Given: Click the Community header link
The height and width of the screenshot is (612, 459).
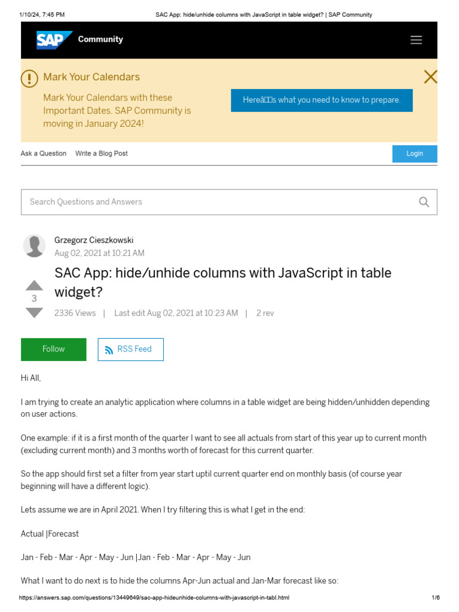Looking at the screenshot, I should click(100, 39).
